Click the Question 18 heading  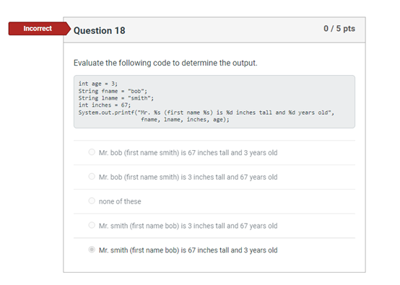(99, 30)
